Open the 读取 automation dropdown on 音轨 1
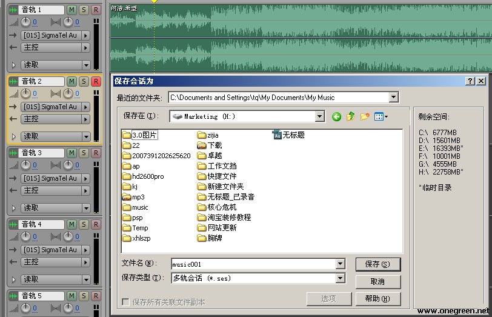 [86, 65]
